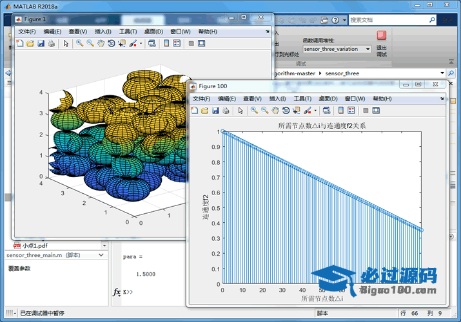Open 文件(F) menu in Figure 1
Image resolution: width=461 pixels, height=322 pixels.
[x=26, y=32]
